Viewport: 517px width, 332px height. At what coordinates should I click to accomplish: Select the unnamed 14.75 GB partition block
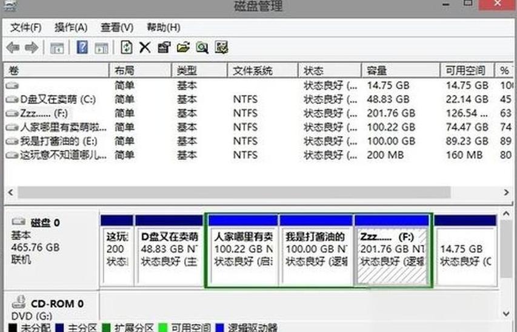[x=465, y=250]
